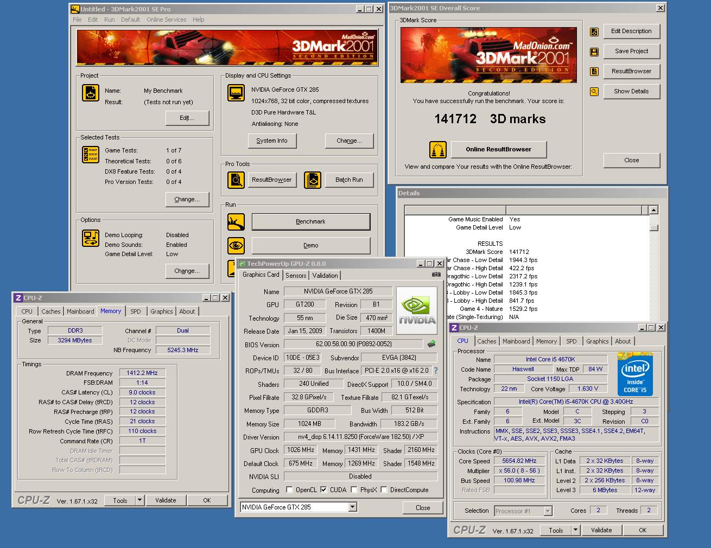The height and width of the screenshot is (548, 711).
Task: Click the Bus Interface question mark icon
Action: pos(435,371)
